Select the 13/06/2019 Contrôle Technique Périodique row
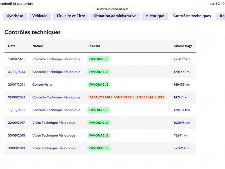The image size is (225, 169). point(100,110)
